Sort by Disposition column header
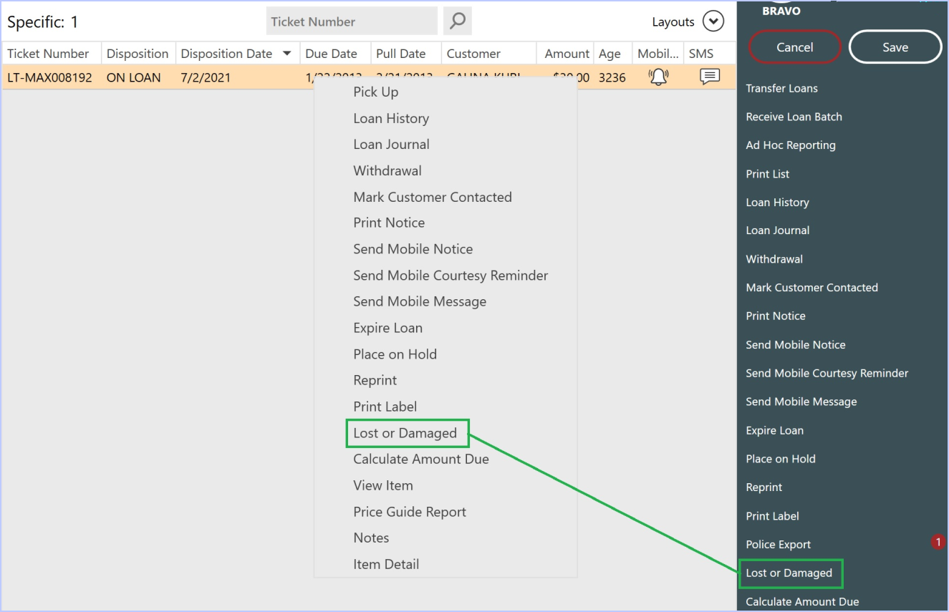Image resolution: width=949 pixels, height=612 pixels. pyautogui.click(x=138, y=54)
